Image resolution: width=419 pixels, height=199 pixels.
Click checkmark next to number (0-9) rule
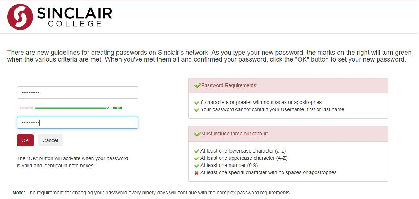197,166
